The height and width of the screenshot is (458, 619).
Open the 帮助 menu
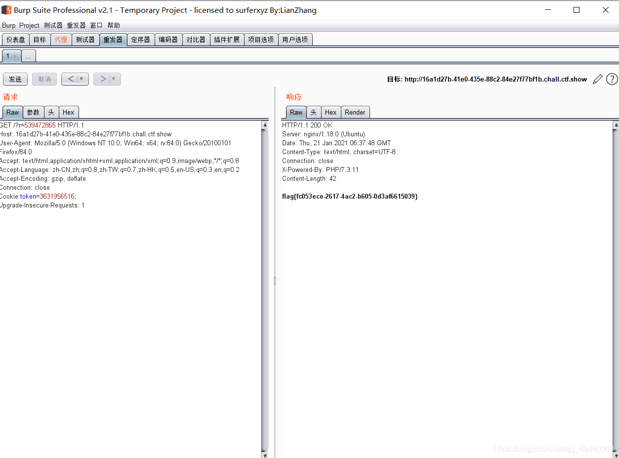coord(114,25)
